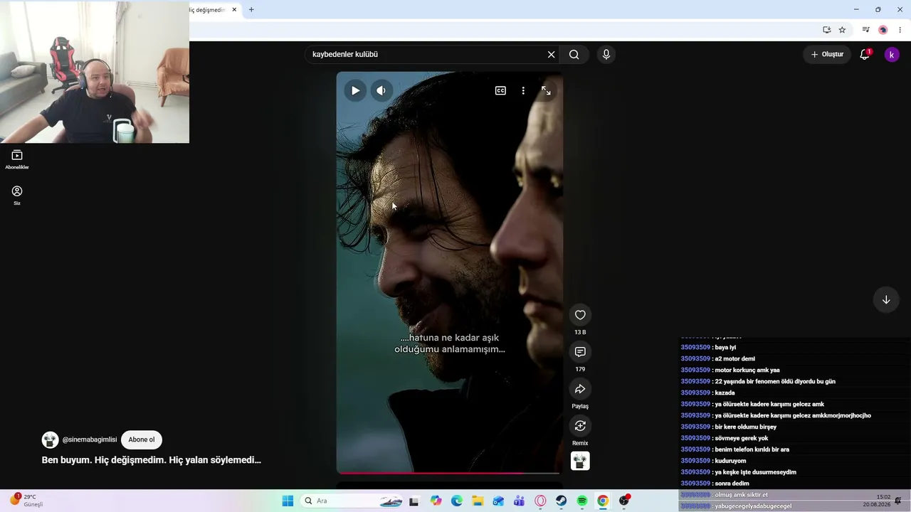Click chat message 'bir kere oldumu birşey'
Screen dimensions: 911x512
tap(745, 427)
